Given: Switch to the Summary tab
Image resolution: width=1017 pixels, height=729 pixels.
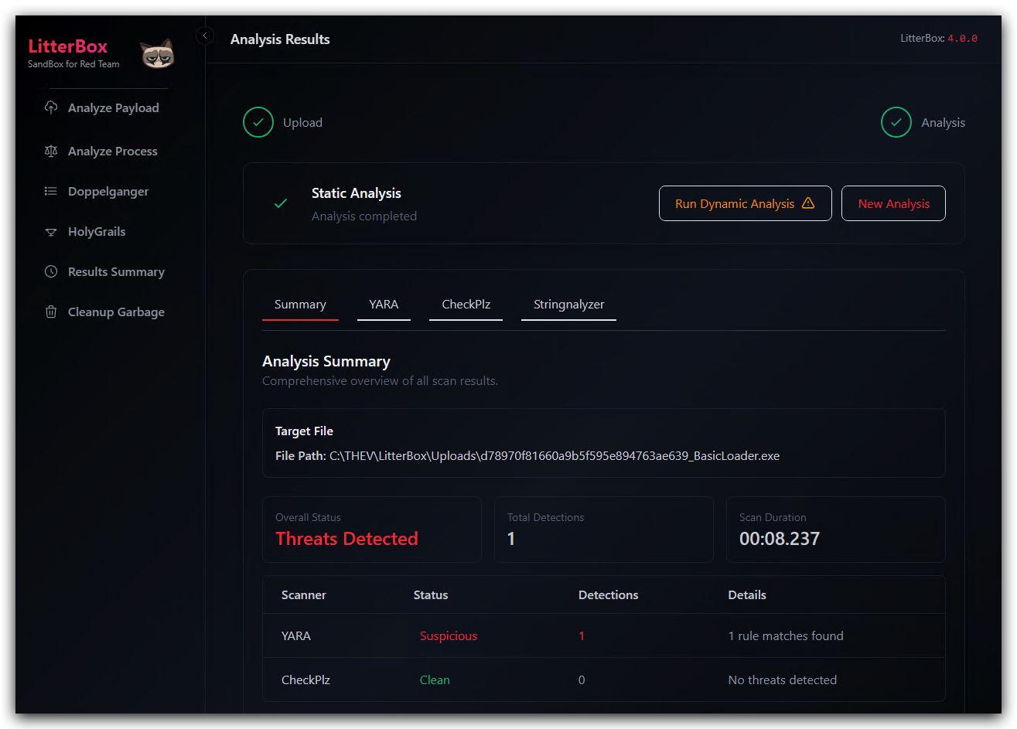Looking at the screenshot, I should click(300, 305).
